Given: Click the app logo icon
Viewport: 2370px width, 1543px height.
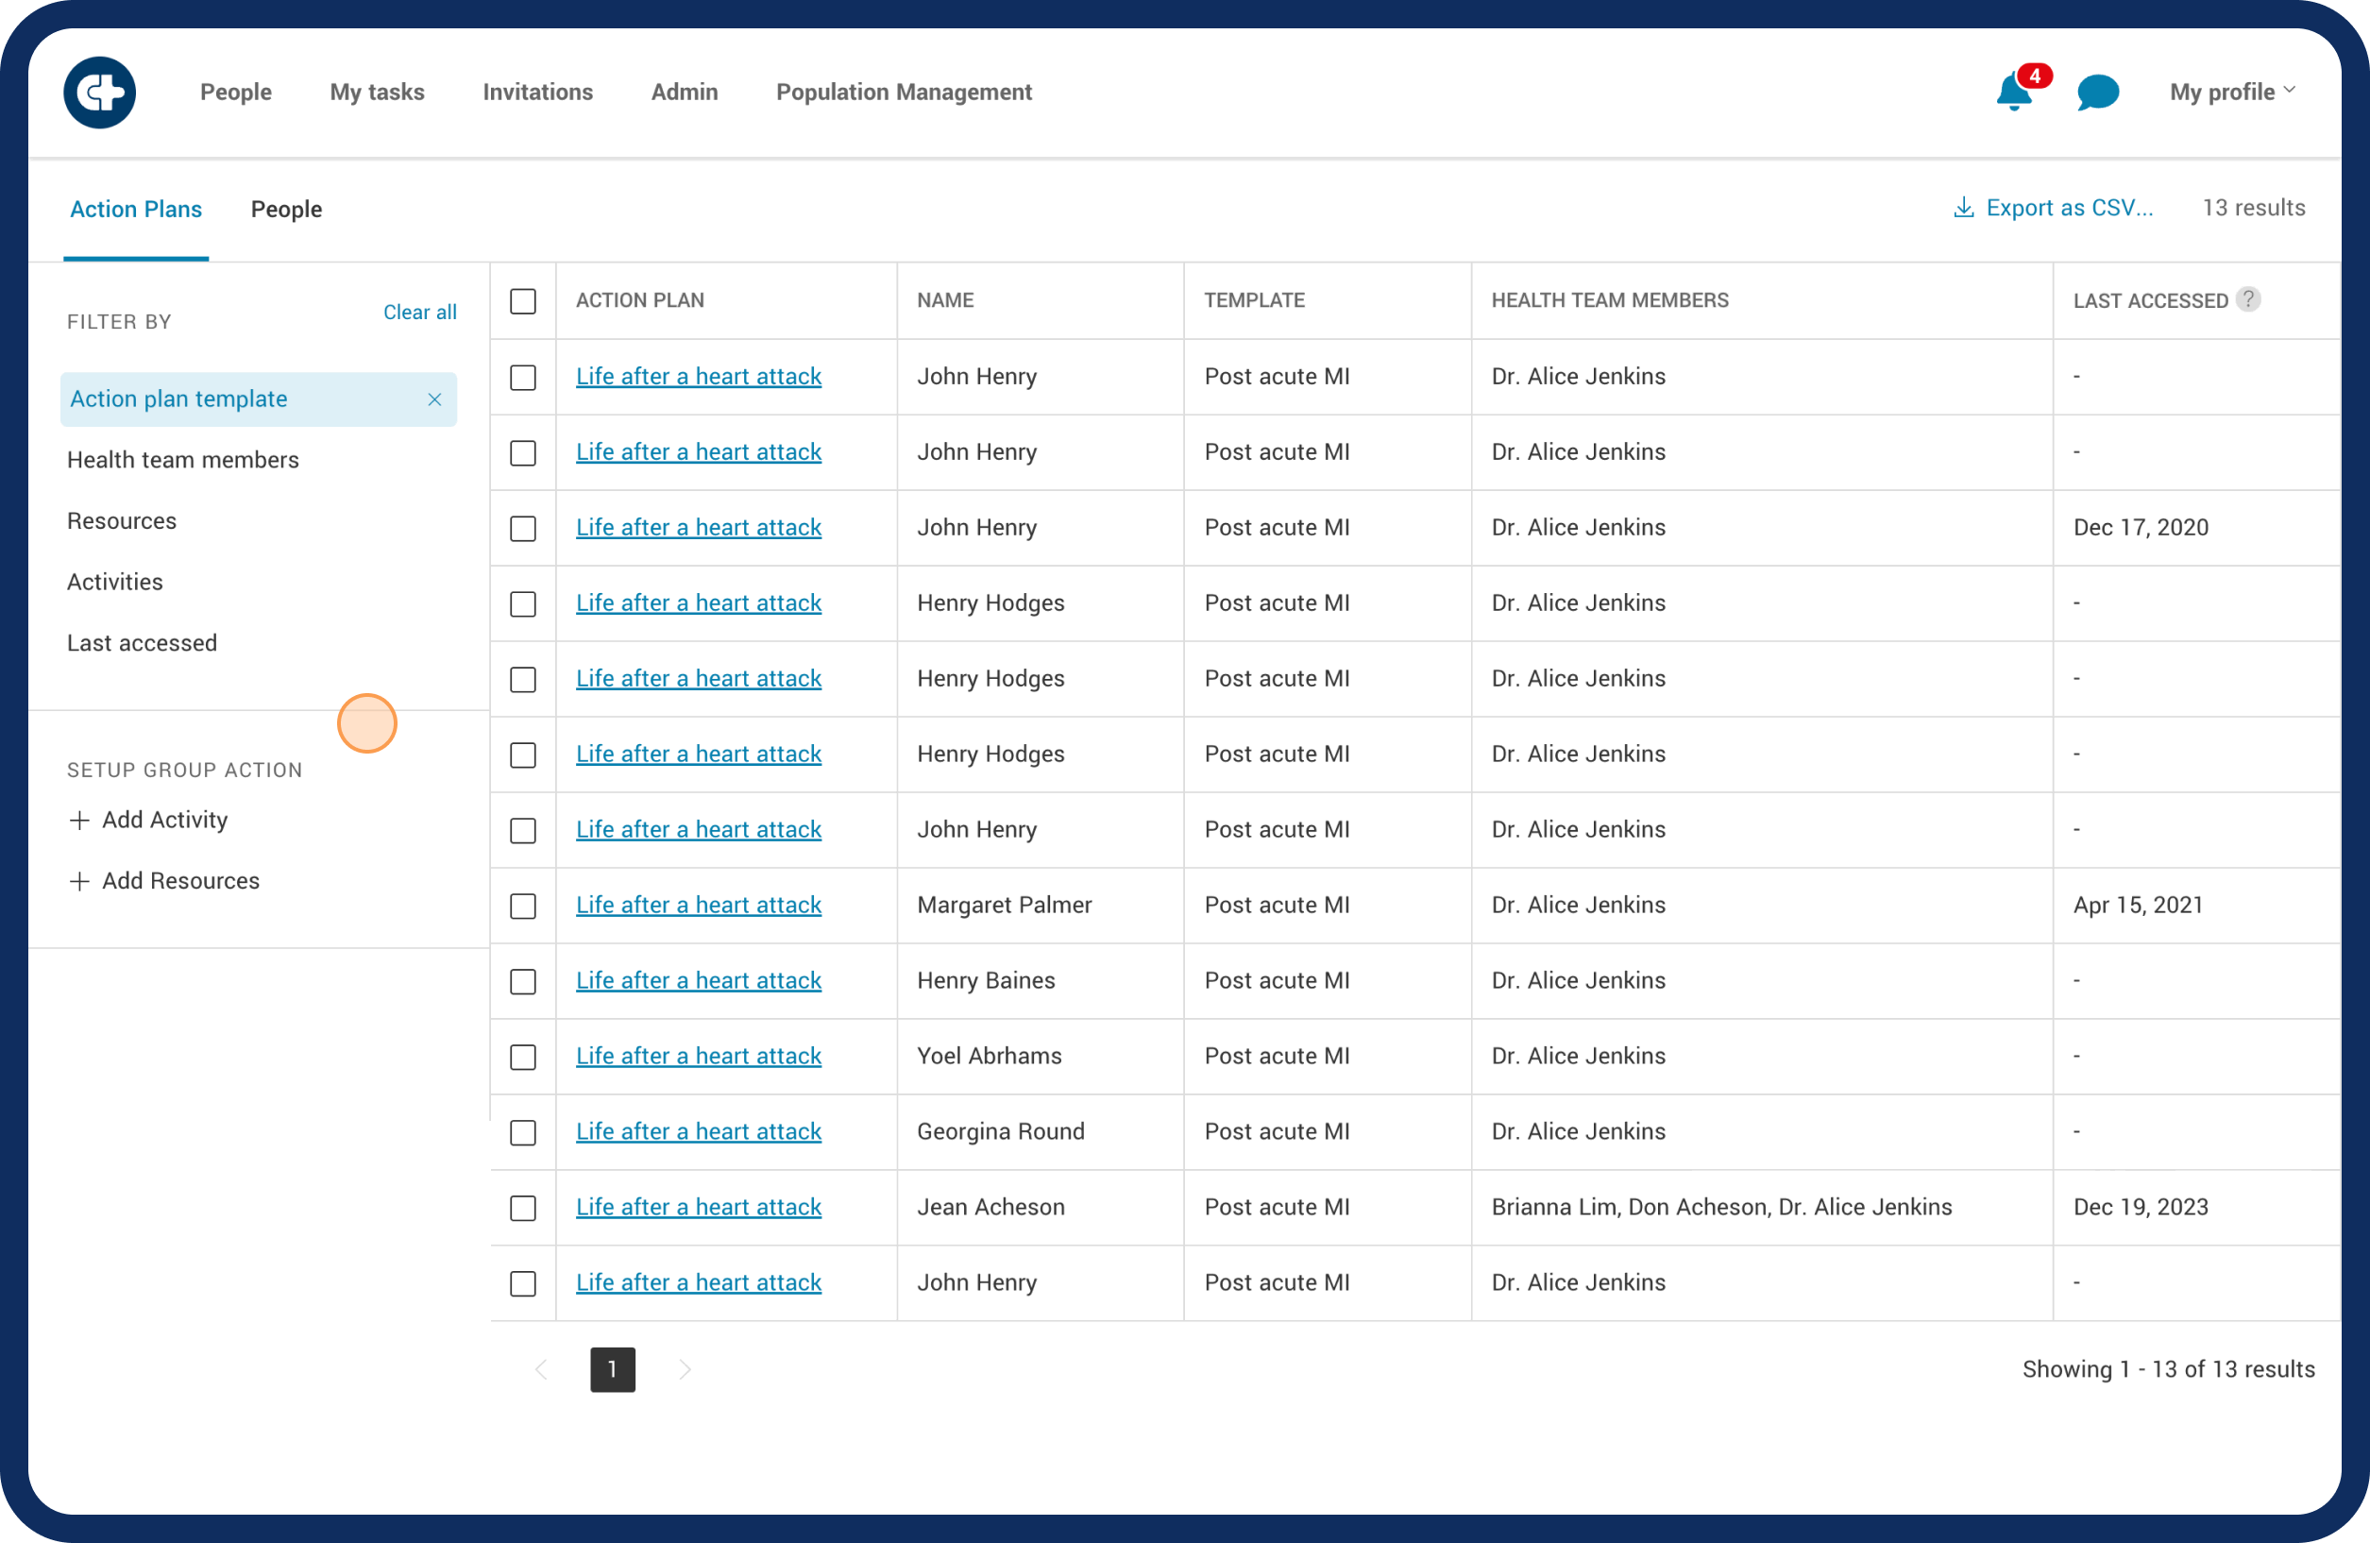Looking at the screenshot, I should [x=99, y=93].
